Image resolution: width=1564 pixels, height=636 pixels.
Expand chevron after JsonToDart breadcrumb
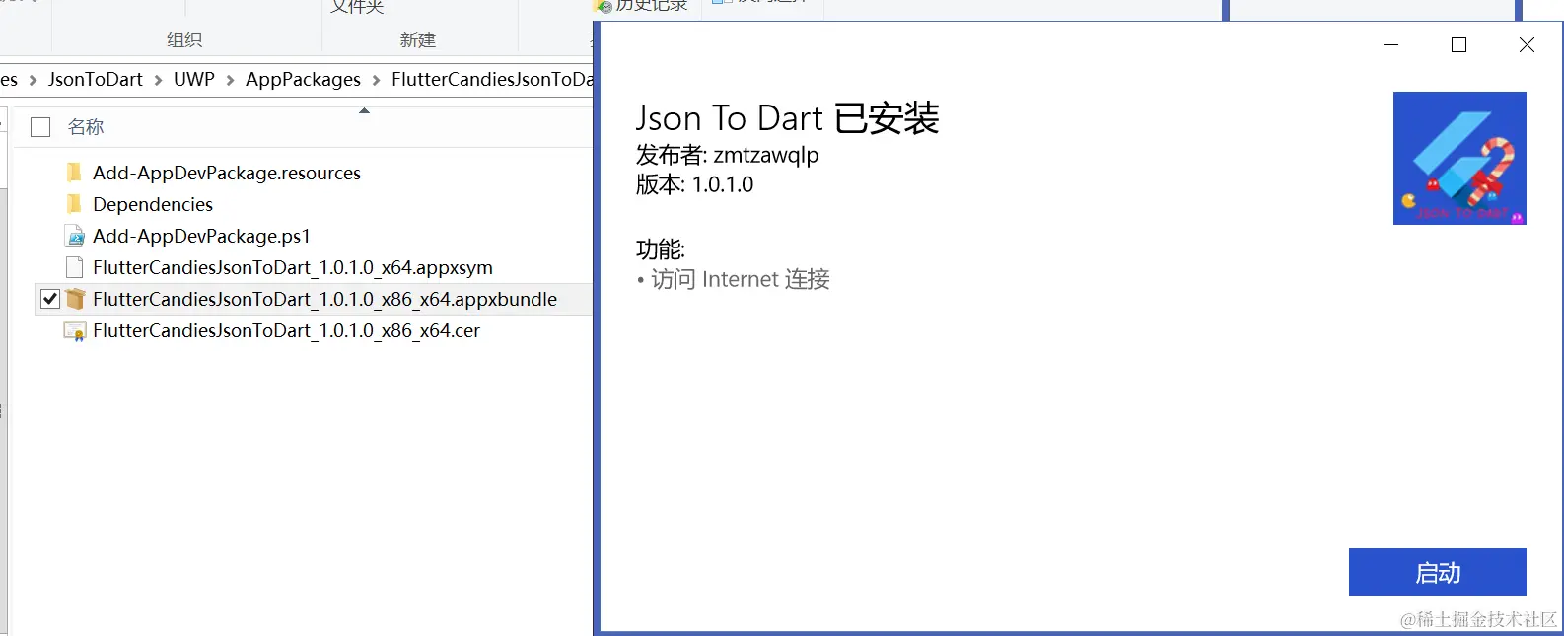158,80
